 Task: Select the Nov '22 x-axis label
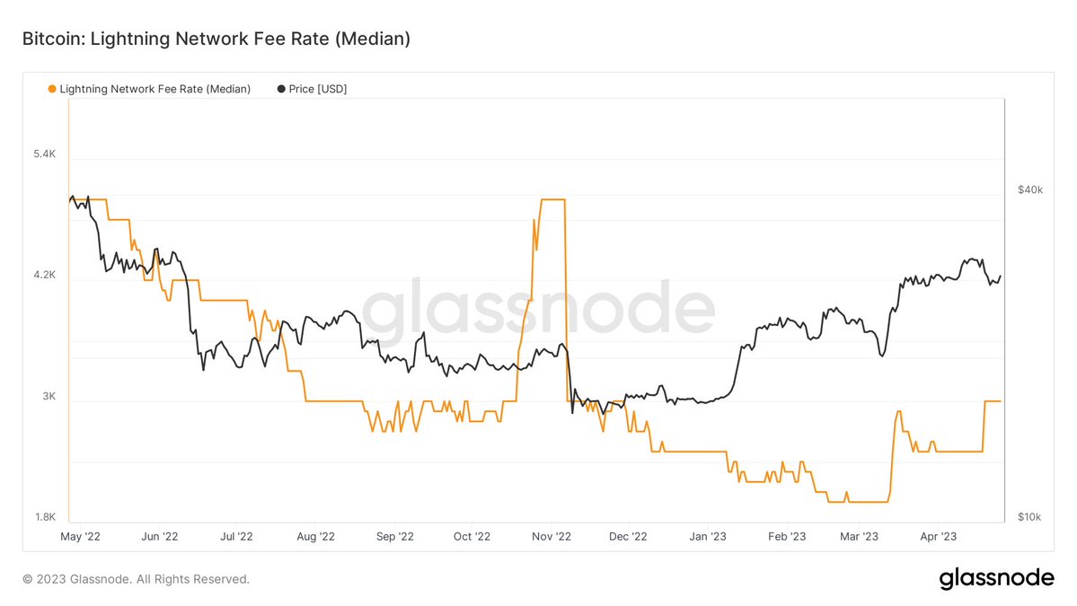click(551, 537)
